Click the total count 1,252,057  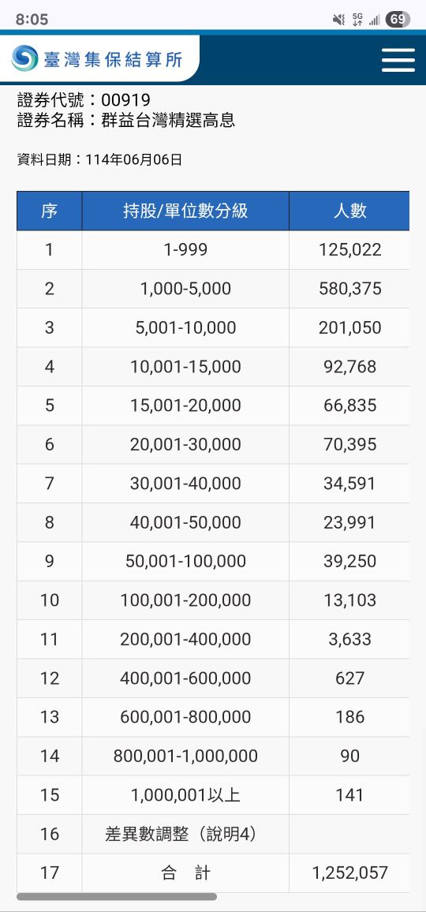pos(349,873)
